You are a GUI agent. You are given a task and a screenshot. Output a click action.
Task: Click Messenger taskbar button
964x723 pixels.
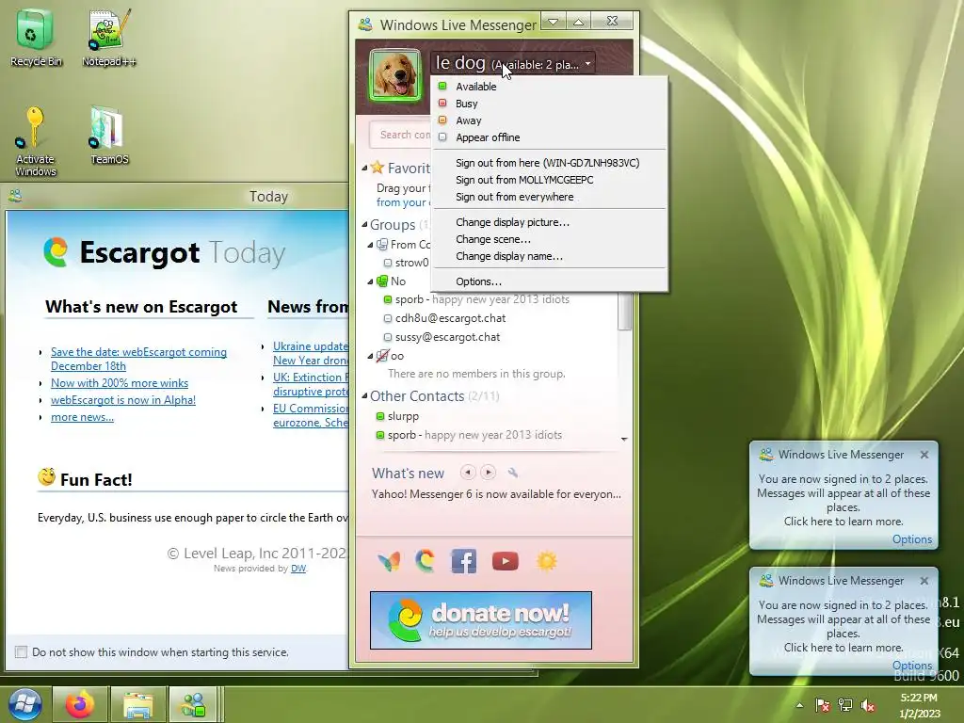pyautogui.click(x=193, y=704)
